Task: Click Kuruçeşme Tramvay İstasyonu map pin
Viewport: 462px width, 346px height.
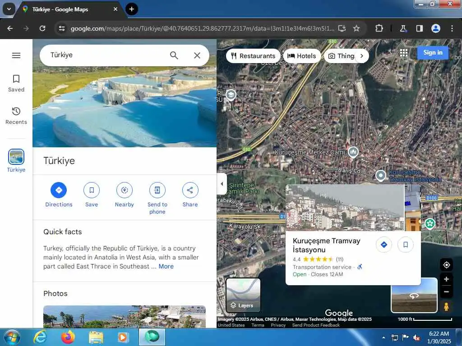Action: 381,176
